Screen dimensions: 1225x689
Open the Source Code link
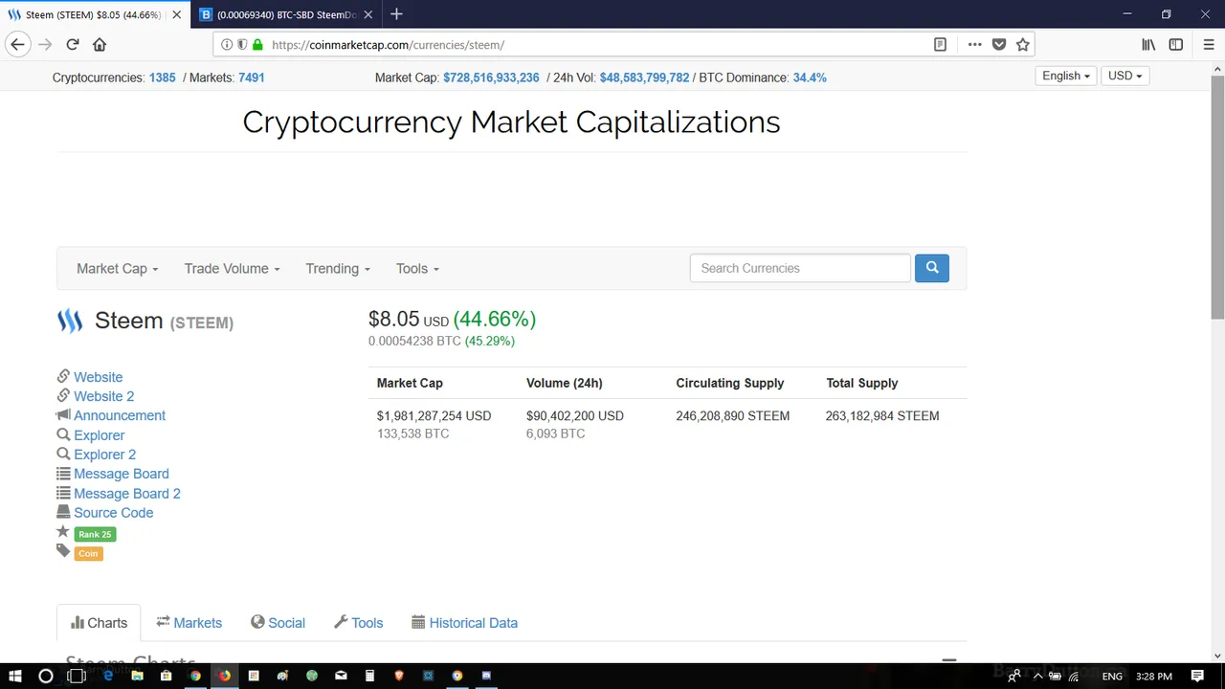[113, 513]
